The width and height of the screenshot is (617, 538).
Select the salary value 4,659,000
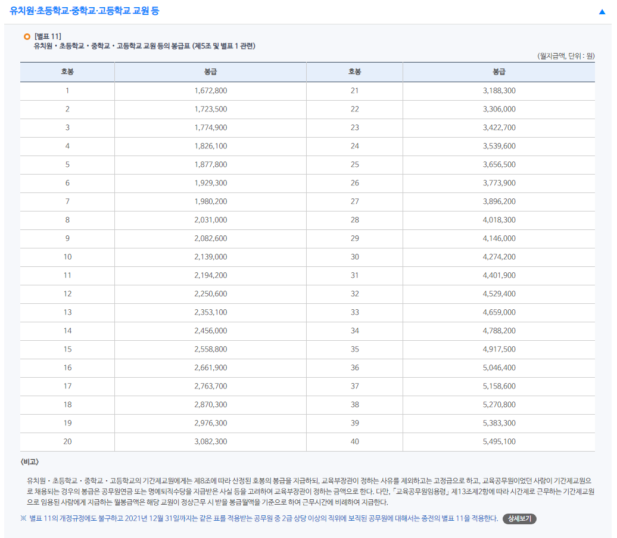click(499, 312)
